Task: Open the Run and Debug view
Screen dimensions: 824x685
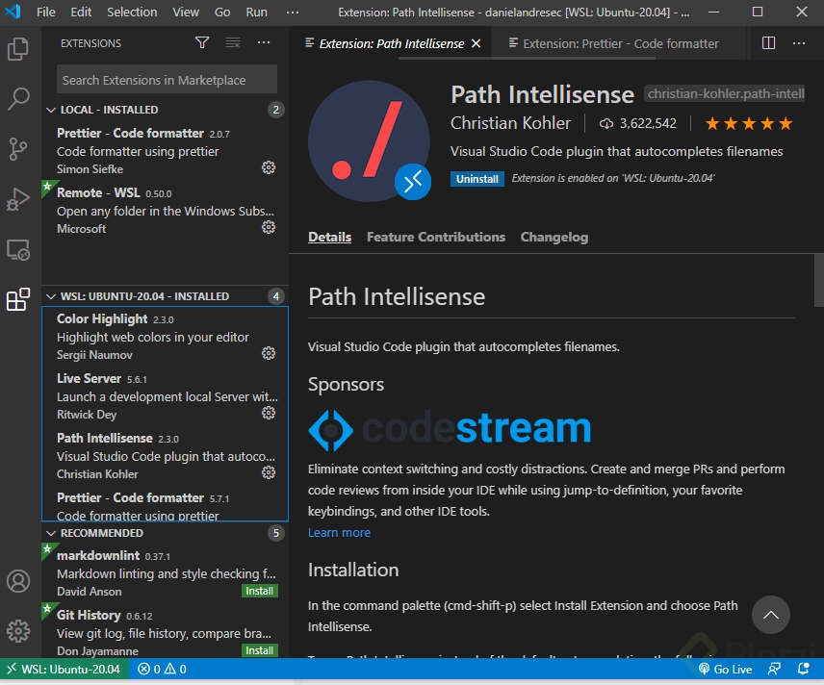Action: point(18,199)
